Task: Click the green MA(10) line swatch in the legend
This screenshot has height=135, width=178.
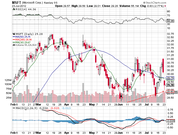Action: pos(14,42)
